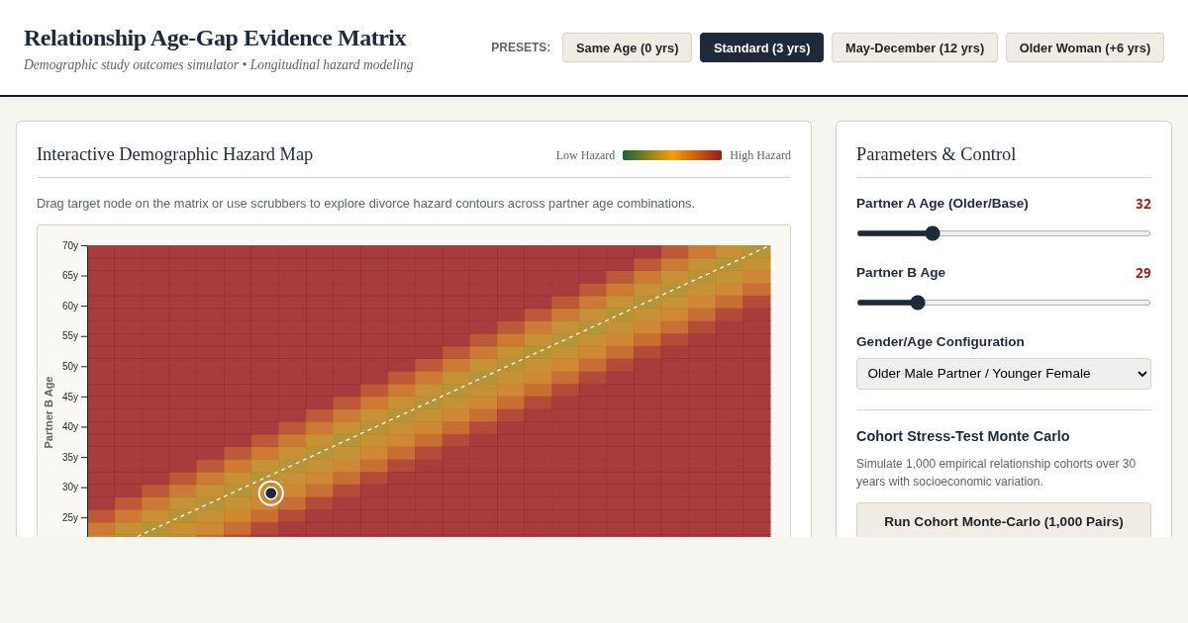This screenshot has width=1188, height=623.
Task: Click the 70y axis tick label
Action: [70, 246]
